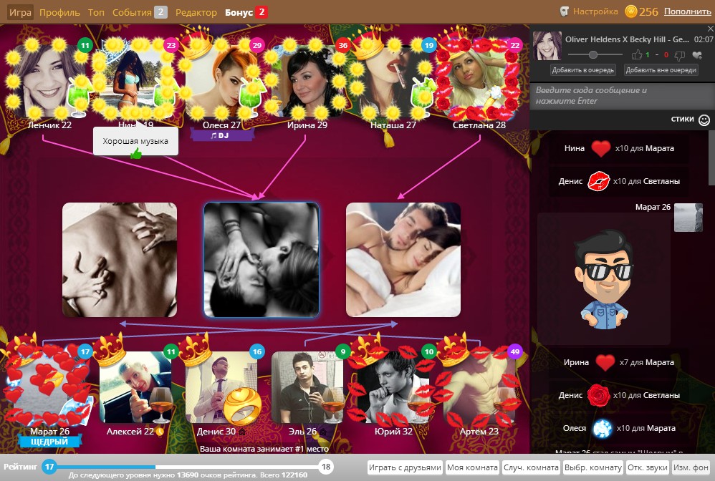Click the level 17 rating badge
715x481 pixels.
coord(49,467)
